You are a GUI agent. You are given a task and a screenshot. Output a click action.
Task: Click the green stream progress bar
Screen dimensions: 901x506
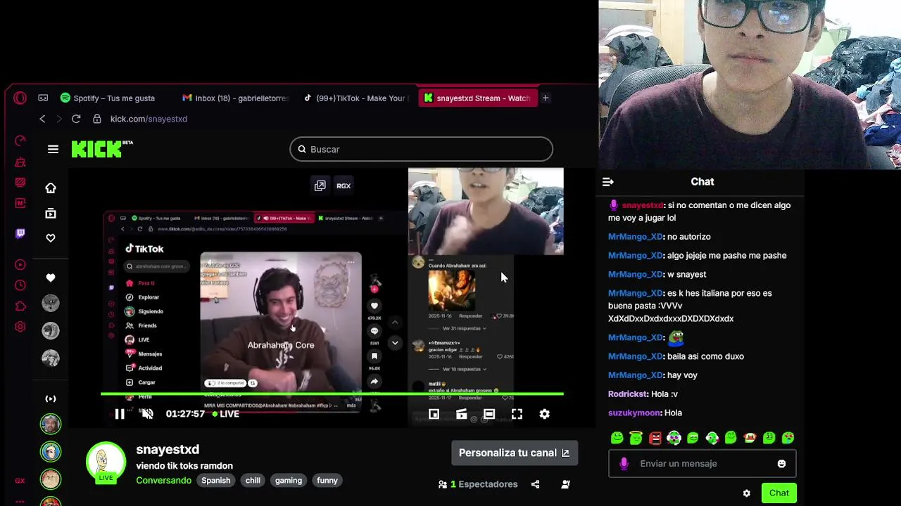click(332, 394)
